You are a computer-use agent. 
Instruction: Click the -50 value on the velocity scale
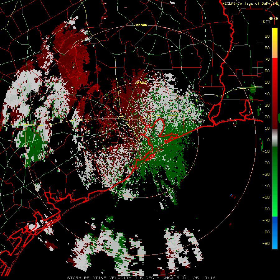pyautogui.click(x=266, y=198)
